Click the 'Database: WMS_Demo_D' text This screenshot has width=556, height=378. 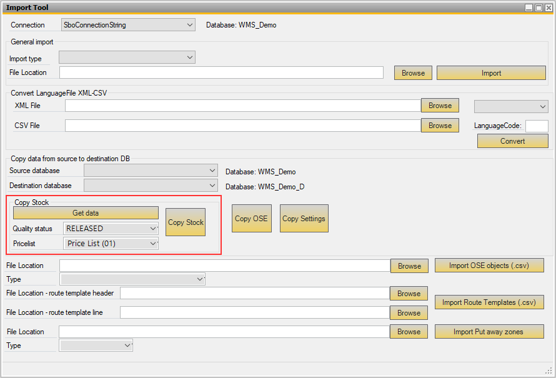coord(265,187)
